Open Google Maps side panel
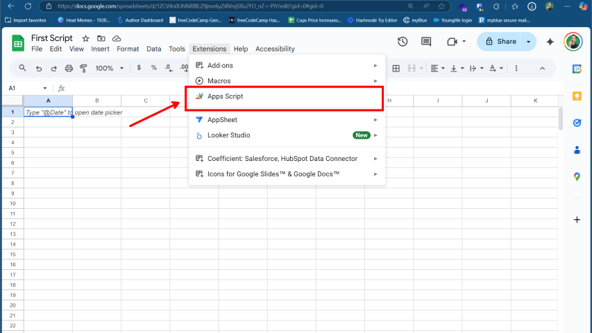This screenshot has width=592, height=333. (577, 176)
